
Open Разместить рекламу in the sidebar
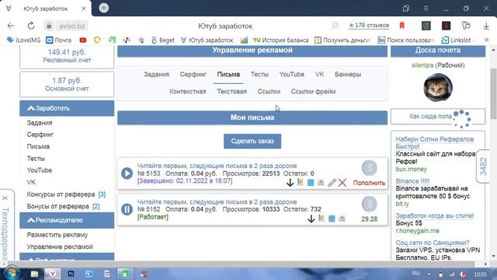tap(57, 235)
